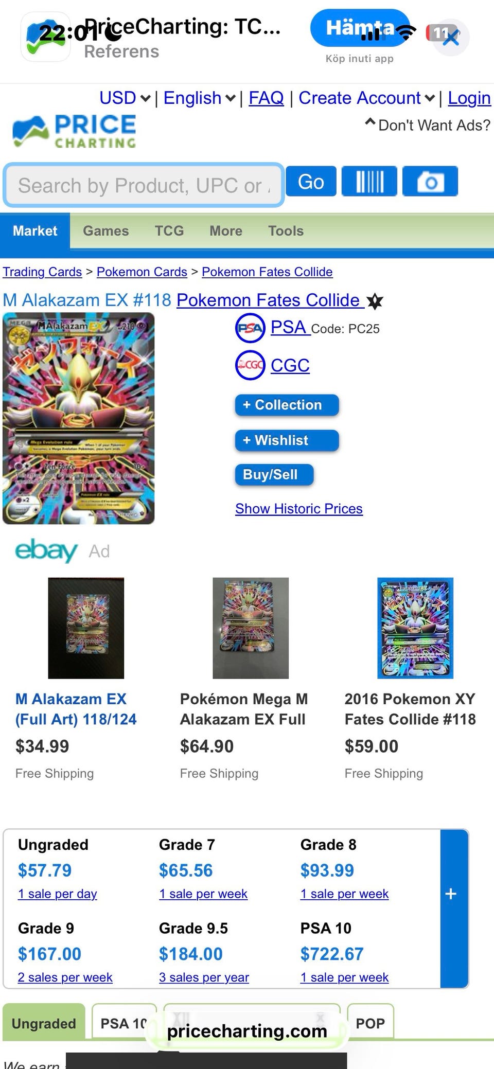Collapse ads via Don't Want Ads arrow
494x1069 pixels.
370,123
